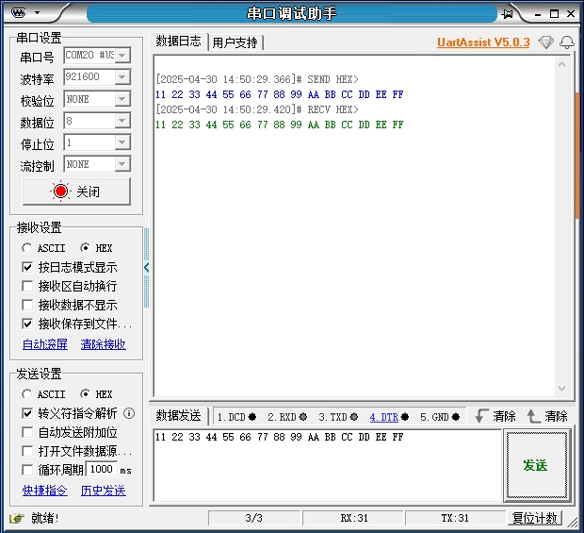Click the status bar hand icon next to 就绪
This screenshot has width=584, height=533.
point(17,518)
